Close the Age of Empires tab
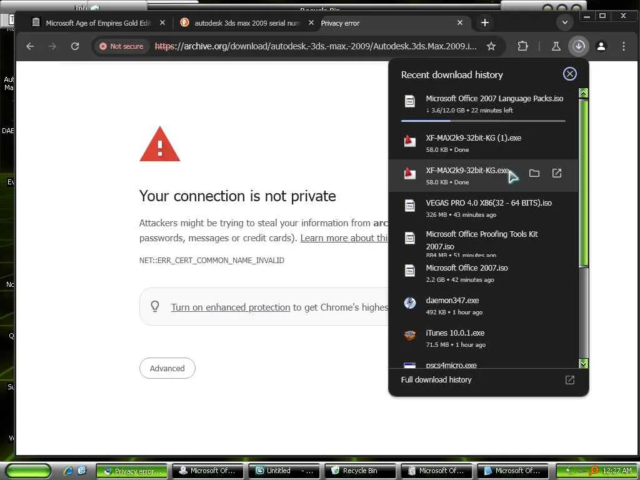The height and width of the screenshot is (480, 640). pos(162,23)
